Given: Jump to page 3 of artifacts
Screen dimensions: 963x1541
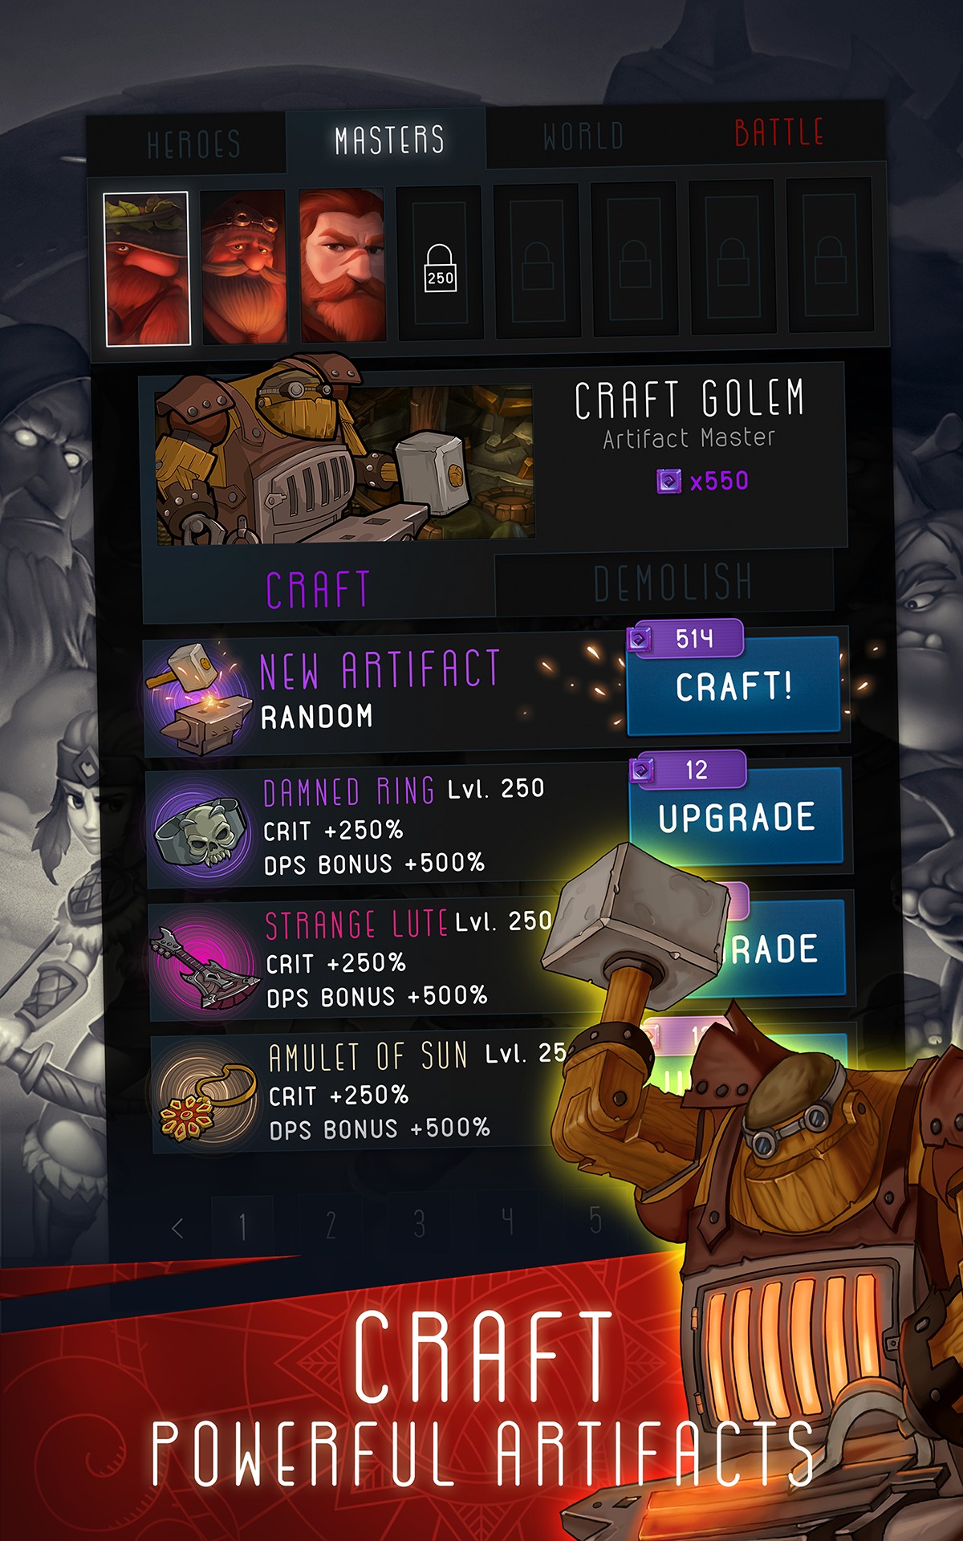Looking at the screenshot, I should click(x=419, y=1224).
